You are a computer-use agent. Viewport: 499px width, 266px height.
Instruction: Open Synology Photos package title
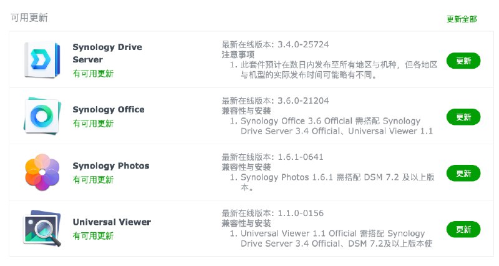pyautogui.click(x=111, y=165)
